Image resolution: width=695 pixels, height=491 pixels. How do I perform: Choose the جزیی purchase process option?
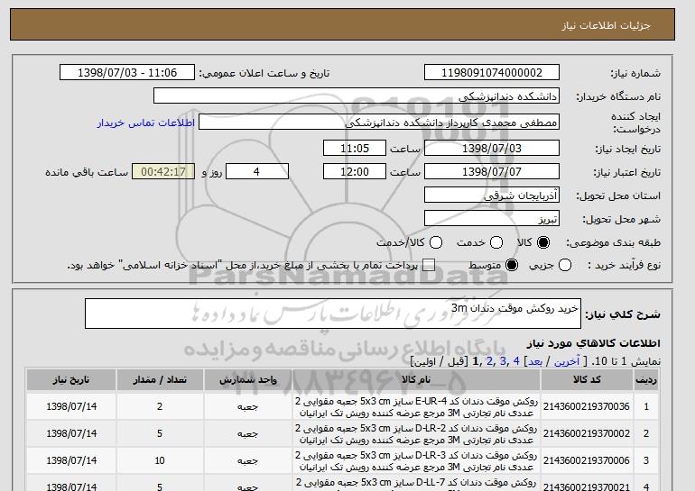[565, 266]
